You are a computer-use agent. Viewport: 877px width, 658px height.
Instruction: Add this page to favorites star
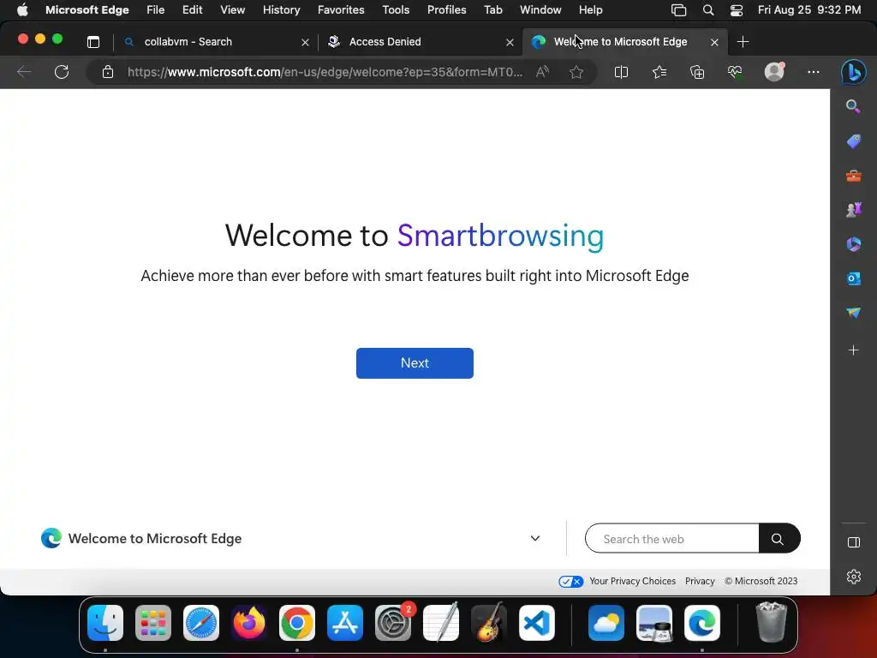pos(576,72)
